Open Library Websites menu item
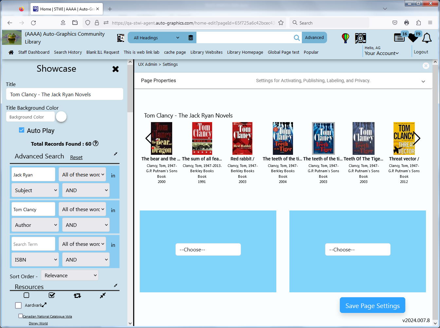Image resolution: width=440 pixels, height=328 pixels. [x=207, y=52]
